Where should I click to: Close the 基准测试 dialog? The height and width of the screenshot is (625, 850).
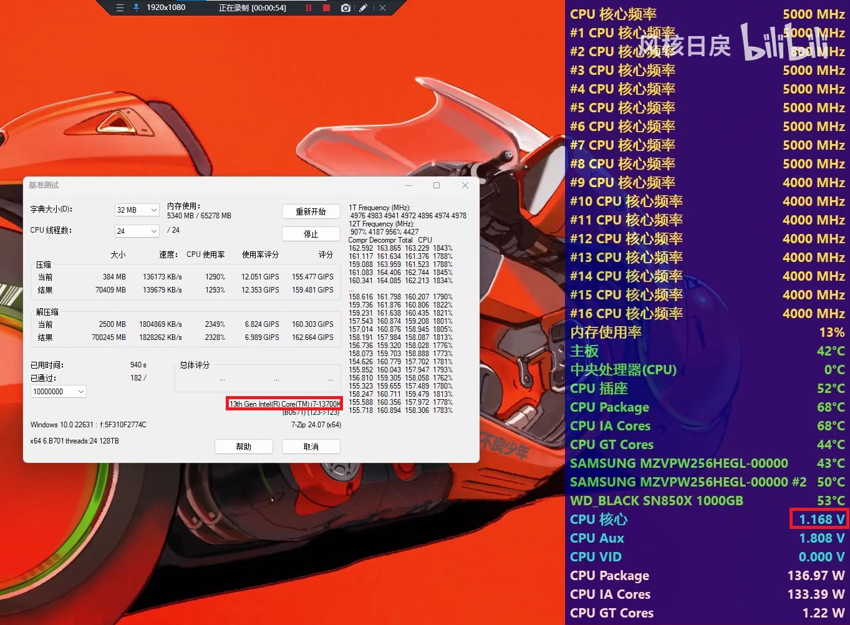[x=465, y=185]
